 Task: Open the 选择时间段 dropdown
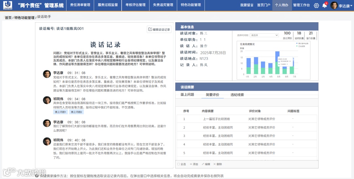265,35
